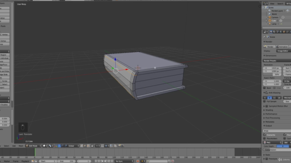Open Scene tab in Properties editor

(277, 32)
